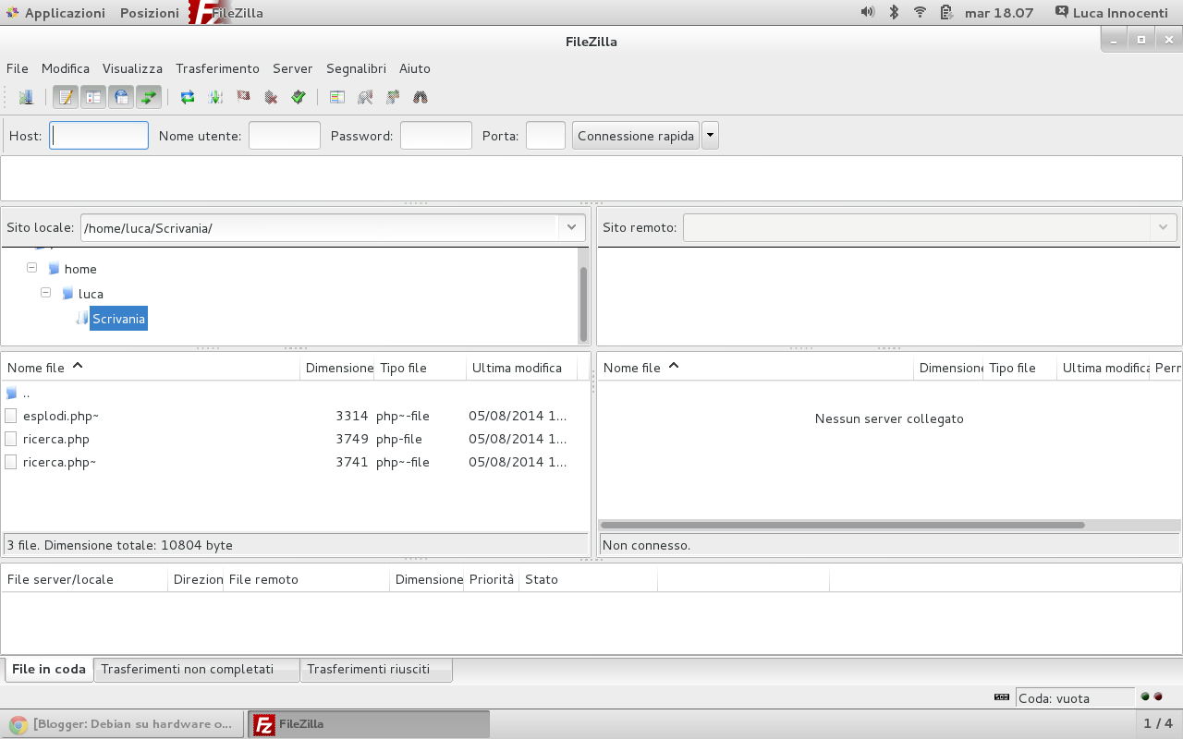
Task: Switch to Trasferimenti non completati tab
Action: [x=197, y=669]
